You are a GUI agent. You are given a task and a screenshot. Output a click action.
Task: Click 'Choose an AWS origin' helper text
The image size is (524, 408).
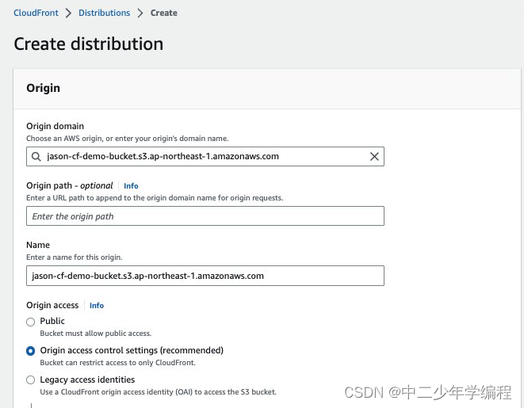point(128,138)
